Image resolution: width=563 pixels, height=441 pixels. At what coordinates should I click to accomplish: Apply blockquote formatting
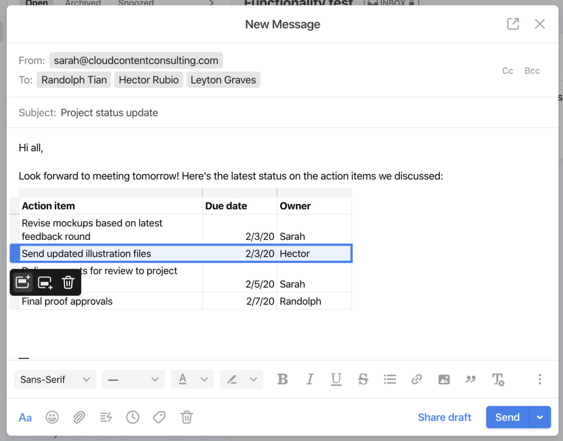point(471,379)
